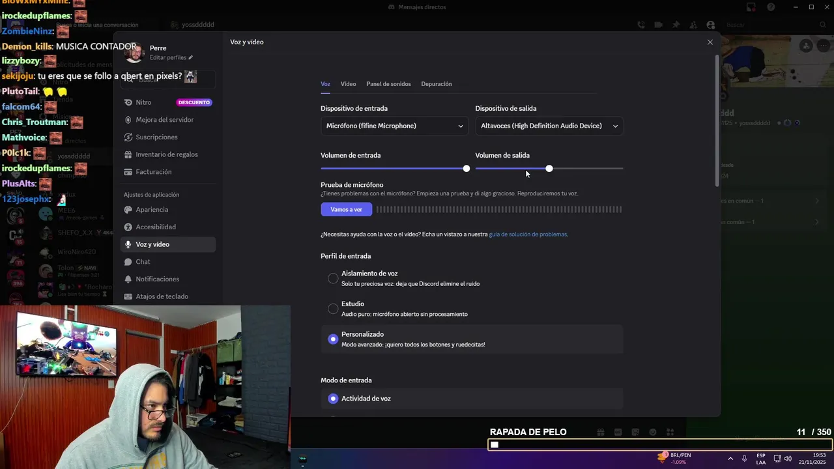Open ESP LAA language switcher
Screen dimensions: 834x469
(x=761, y=459)
